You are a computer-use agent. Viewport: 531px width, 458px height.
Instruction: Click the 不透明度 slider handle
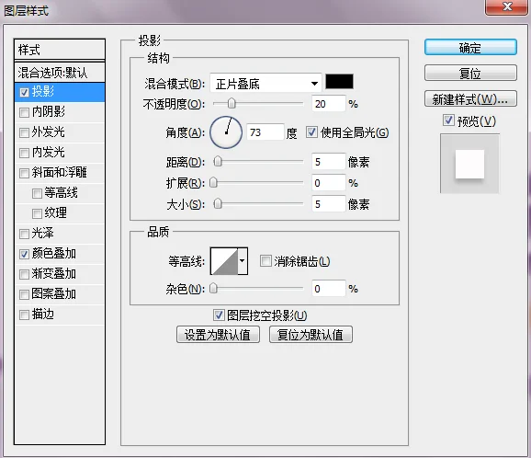coord(232,103)
